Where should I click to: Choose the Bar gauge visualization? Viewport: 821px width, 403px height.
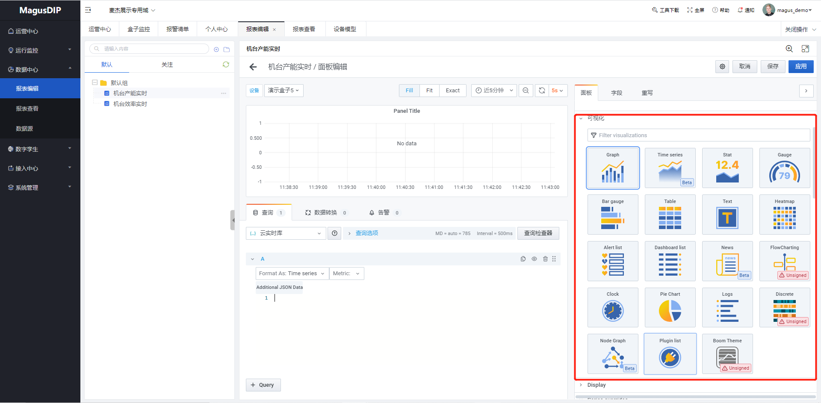click(x=613, y=215)
